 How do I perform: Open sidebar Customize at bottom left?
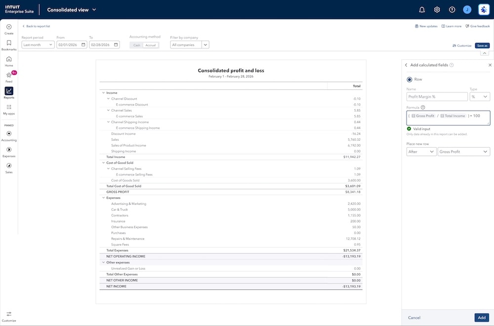9,317
